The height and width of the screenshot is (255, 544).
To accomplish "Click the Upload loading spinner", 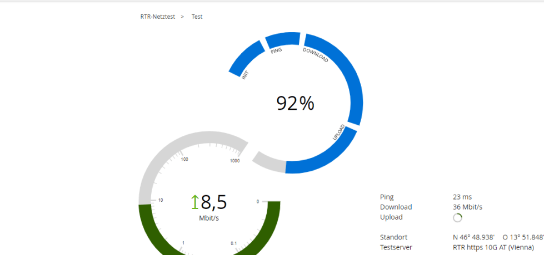I will (x=458, y=218).
